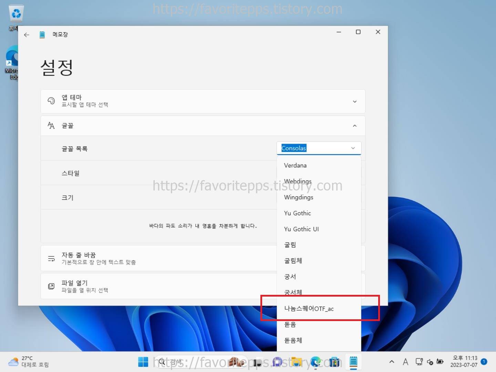Open the notification badge on the taskbar

pyautogui.click(x=484, y=362)
